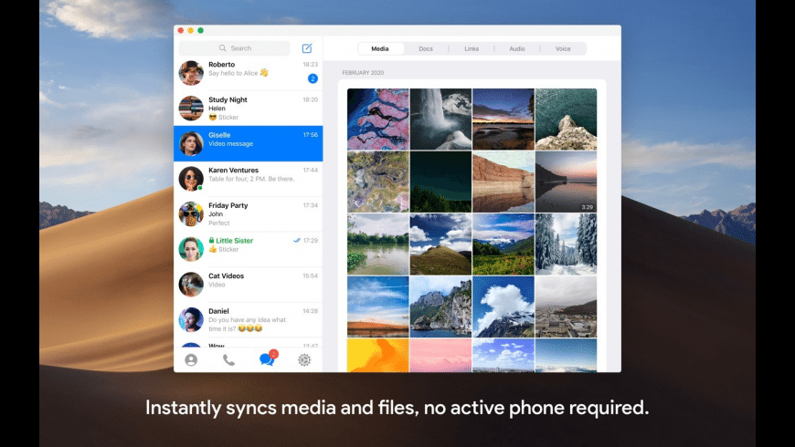Open the orange abstract image thumbnail
Viewport: 795px width, 447px height.
[378, 356]
